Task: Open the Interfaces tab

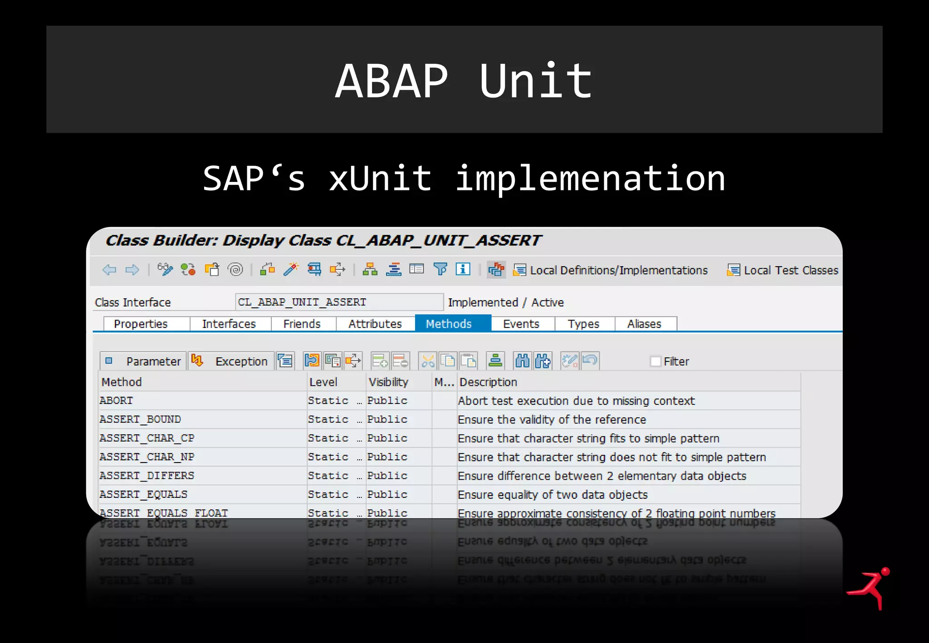Action: coord(230,324)
